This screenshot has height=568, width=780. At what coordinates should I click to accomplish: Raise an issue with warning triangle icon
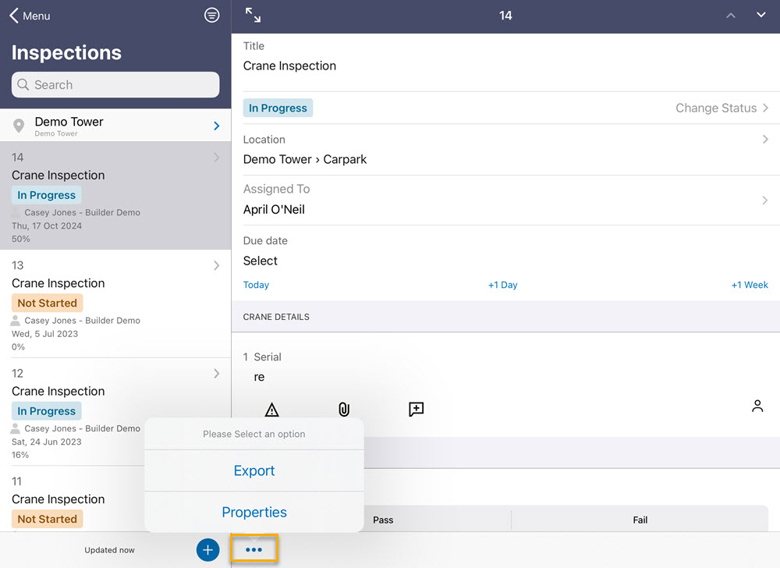[271, 410]
